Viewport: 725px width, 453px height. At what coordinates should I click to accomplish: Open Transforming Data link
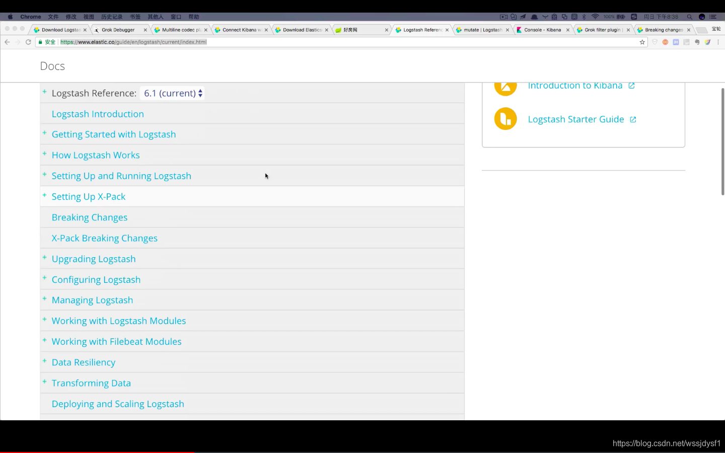pyautogui.click(x=91, y=383)
